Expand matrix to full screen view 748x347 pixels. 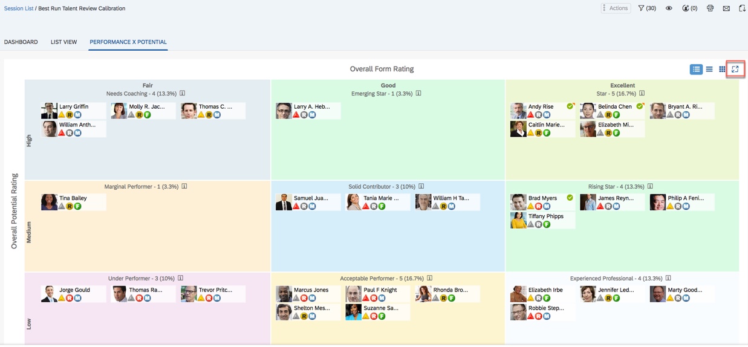coord(735,69)
